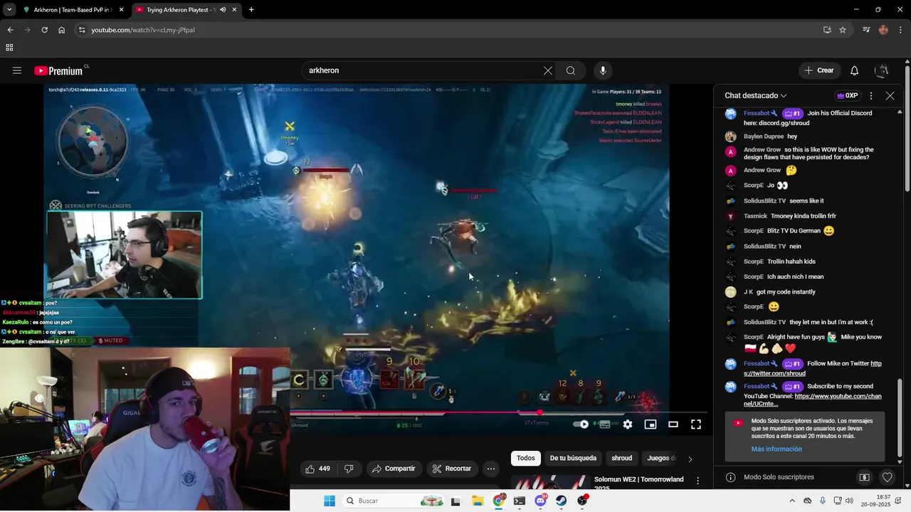
Task: Open Steam from the taskbar
Action: (562, 501)
